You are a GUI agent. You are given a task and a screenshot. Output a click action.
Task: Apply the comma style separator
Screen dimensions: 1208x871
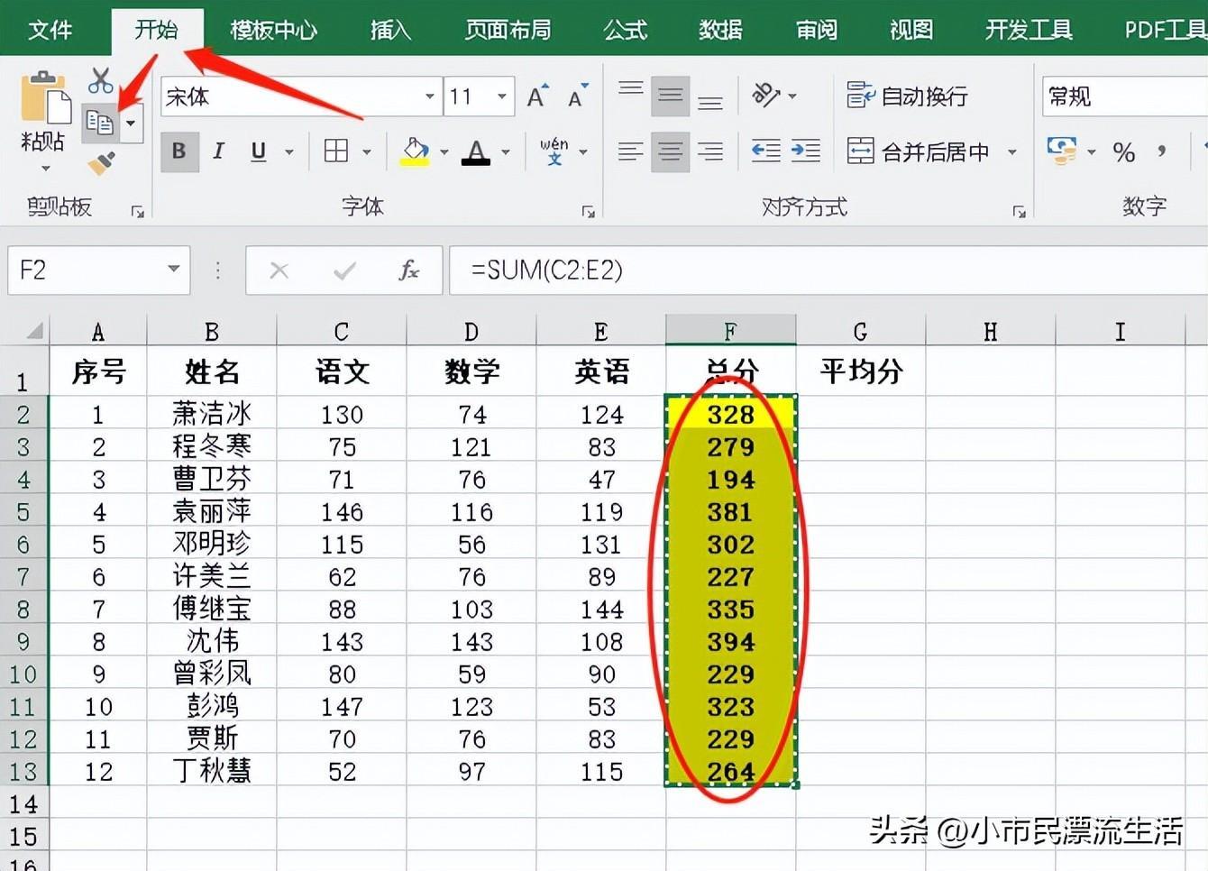(x=1162, y=151)
